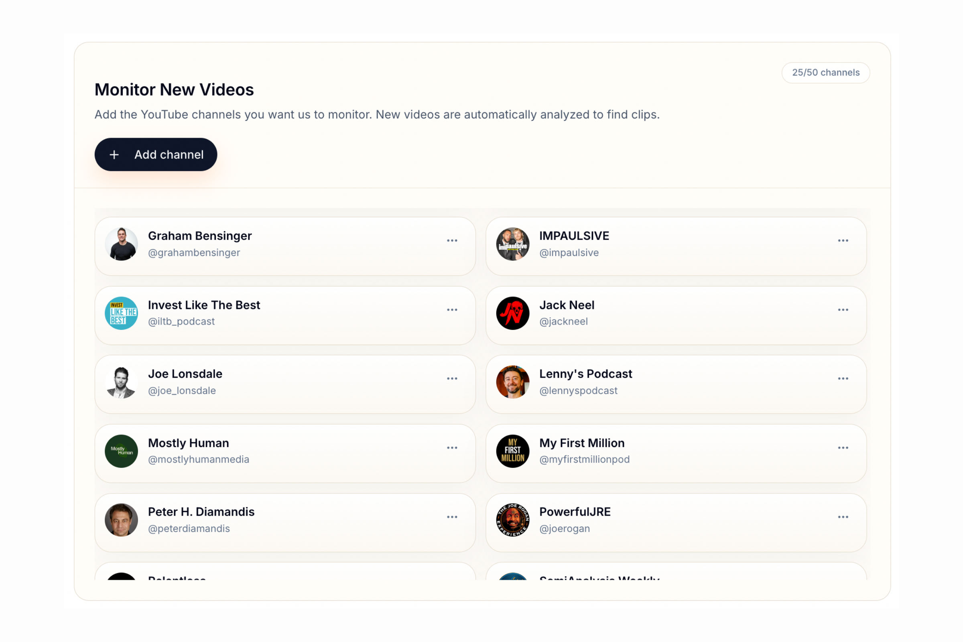Image resolution: width=963 pixels, height=642 pixels.
Task: Click the plus icon in Add channel
Action: coord(114,155)
